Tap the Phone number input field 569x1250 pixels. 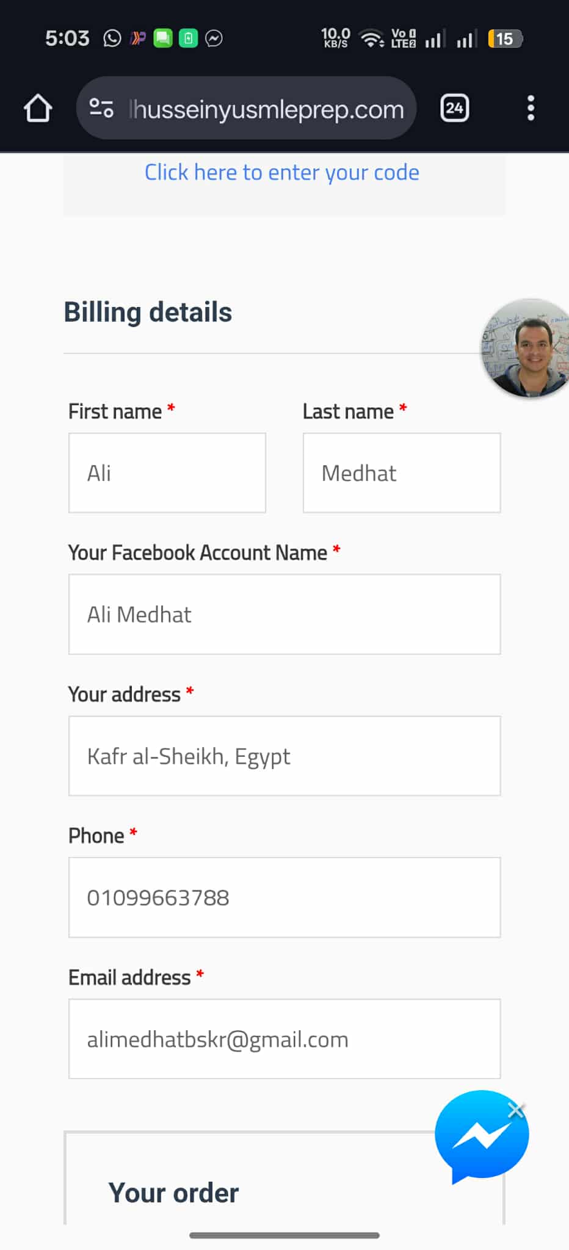(284, 897)
